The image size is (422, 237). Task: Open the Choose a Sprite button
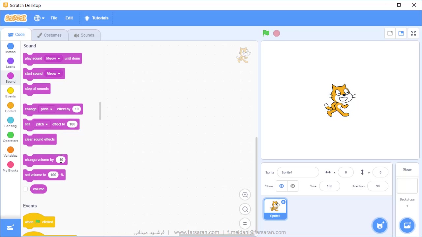coord(380,225)
